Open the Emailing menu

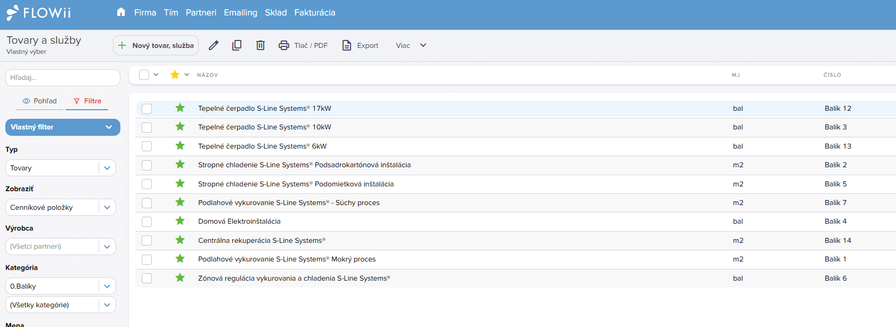point(240,12)
